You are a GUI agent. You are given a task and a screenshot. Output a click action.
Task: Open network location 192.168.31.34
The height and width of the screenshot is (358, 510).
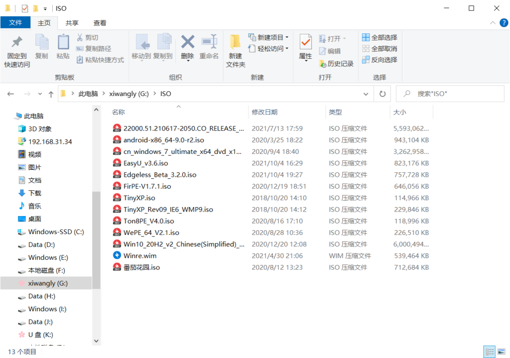click(x=44, y=142)
